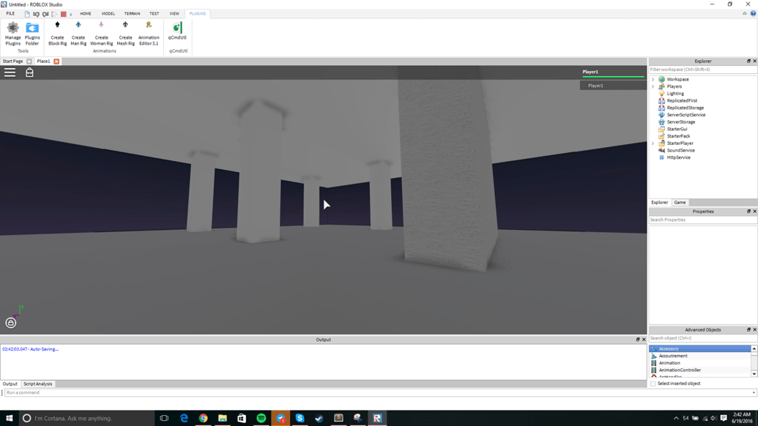Switch to the Game view button
758x426 pixels.
click(680, 202)
